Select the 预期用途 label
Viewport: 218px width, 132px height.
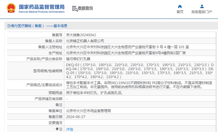pyautogui.click(x=55, y=93)
